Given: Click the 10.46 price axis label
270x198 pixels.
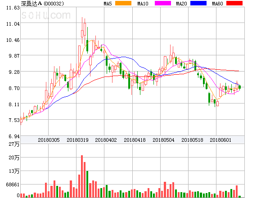Looking at the screenshot, I should tap(13, 40).
